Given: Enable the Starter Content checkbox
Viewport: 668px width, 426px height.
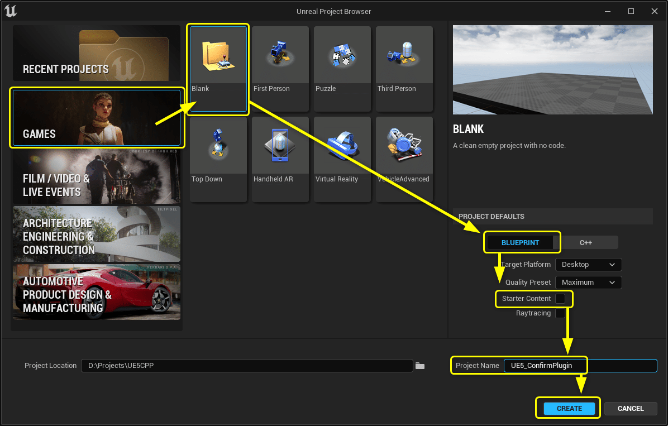Looking at the screenshot, I should [560, 299].
